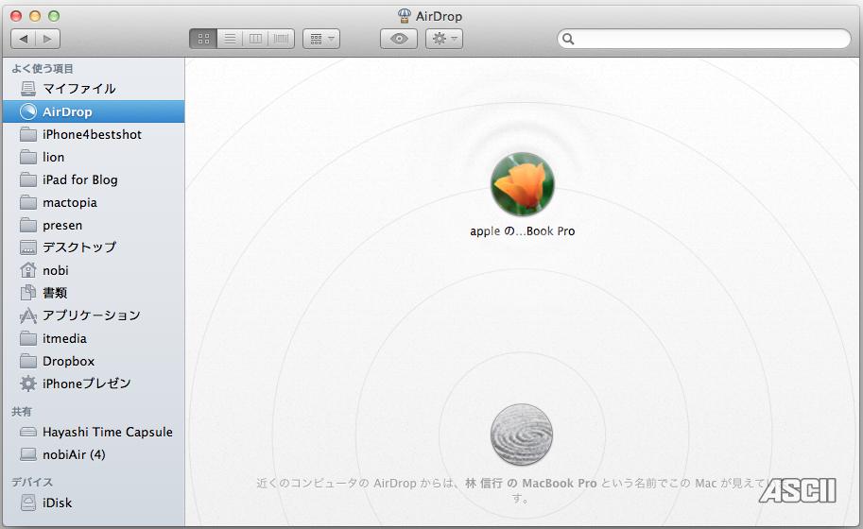Click the nobiAir (4) computer icon

point(28,454)
